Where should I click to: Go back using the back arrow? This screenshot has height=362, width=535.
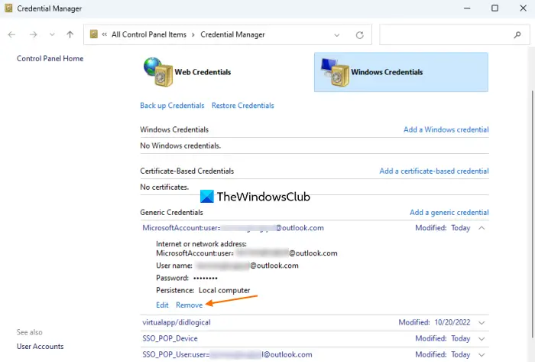(11, 34)
